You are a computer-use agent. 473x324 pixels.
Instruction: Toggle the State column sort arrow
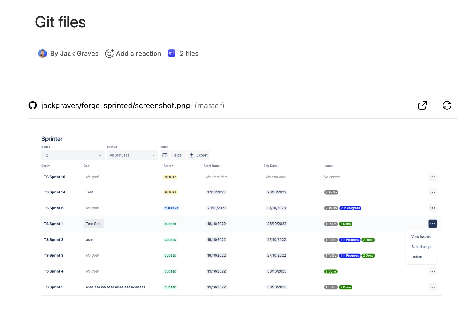[x=173, y=166]
